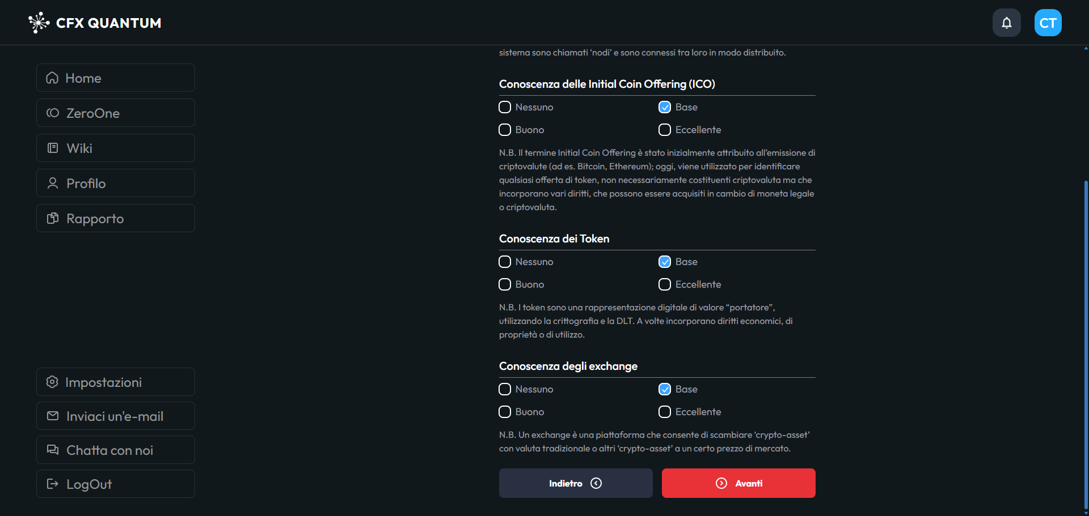Select Buono for exchange knowledge
The height and width of the screenshot is (516, 1089).
pyautogui.click(x=505, y=412)
